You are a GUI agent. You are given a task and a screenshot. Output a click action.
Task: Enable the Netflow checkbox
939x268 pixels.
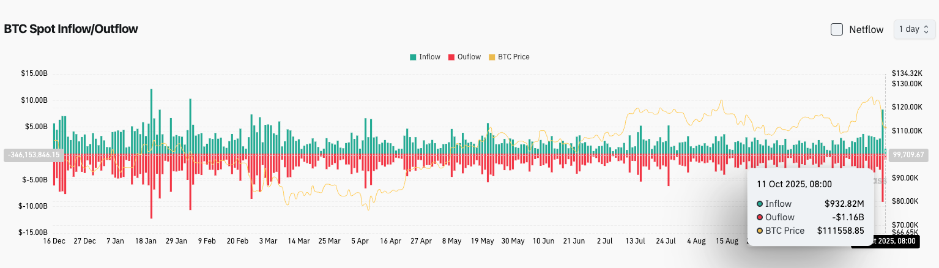click(837, 29)
